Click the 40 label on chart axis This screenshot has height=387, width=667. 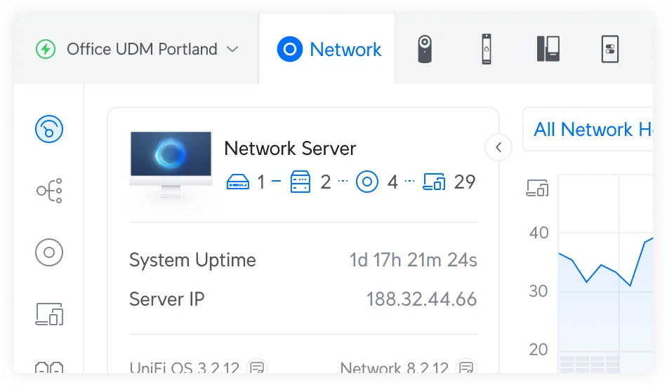coord(539,233)
